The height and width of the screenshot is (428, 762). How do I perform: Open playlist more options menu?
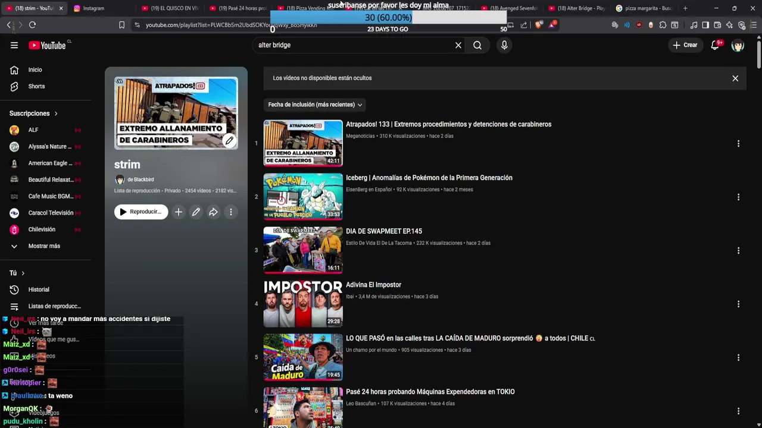231,212
